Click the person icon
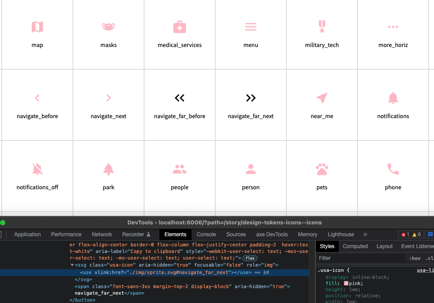434x303 pixels. coord(251,169)
